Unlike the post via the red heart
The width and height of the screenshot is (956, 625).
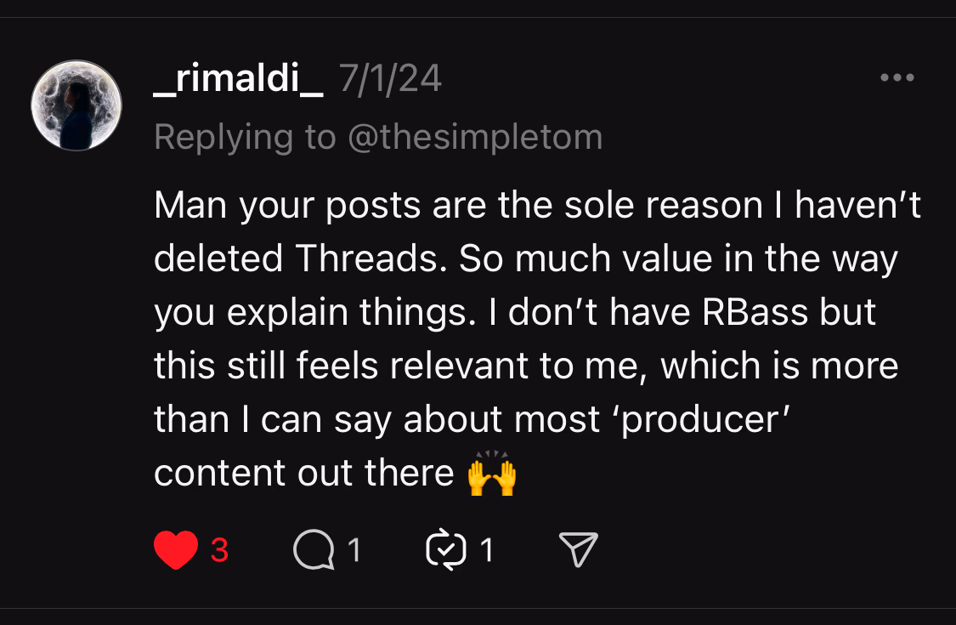(x=176, y=550)
